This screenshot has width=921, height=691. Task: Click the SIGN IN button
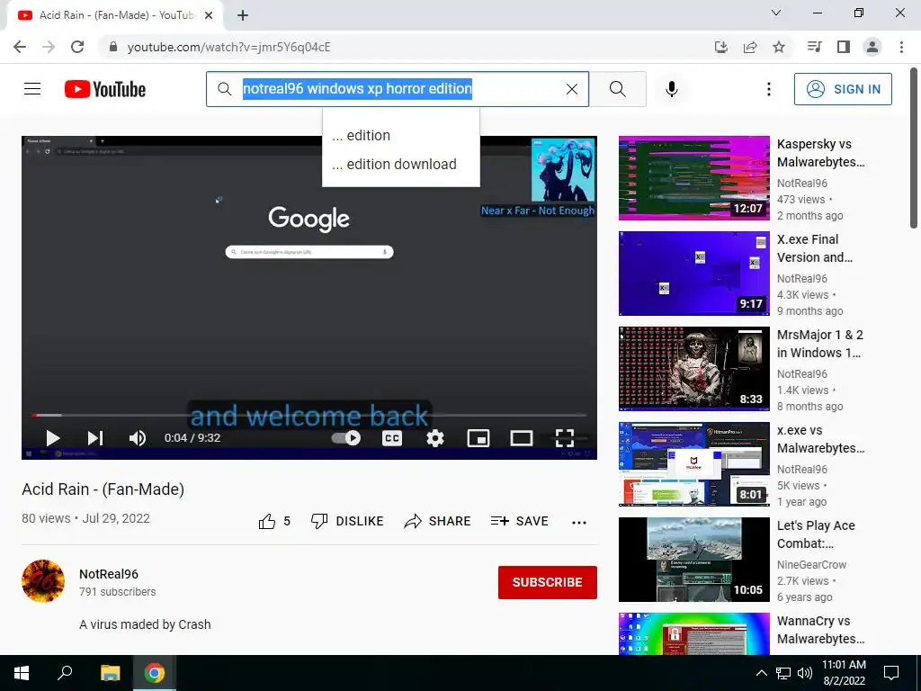842,89
